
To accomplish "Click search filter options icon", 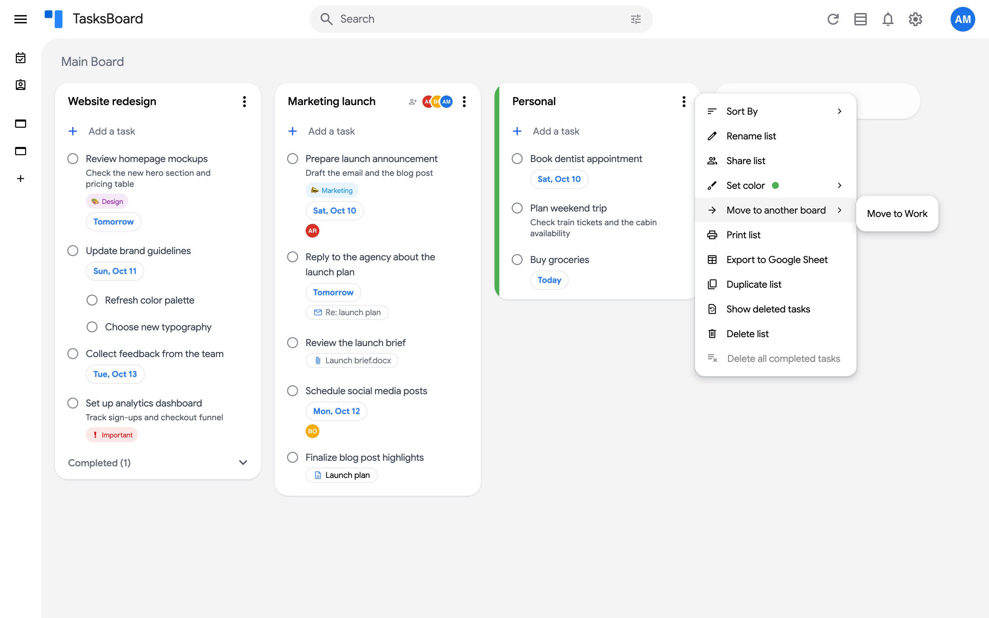I will 636,19.
